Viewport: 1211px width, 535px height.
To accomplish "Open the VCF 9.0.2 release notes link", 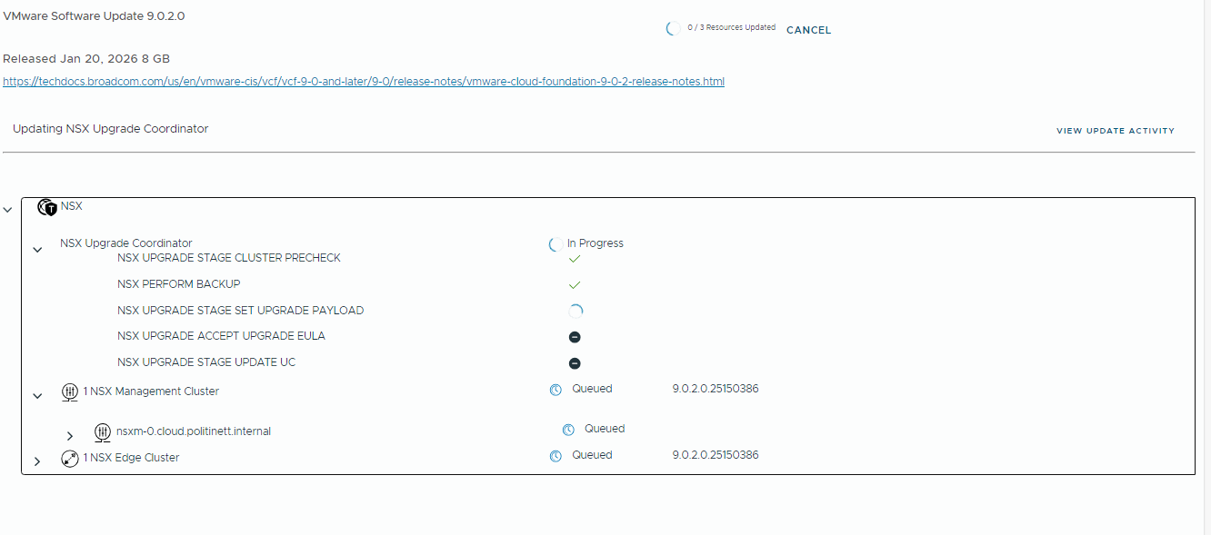I will 364,82.
